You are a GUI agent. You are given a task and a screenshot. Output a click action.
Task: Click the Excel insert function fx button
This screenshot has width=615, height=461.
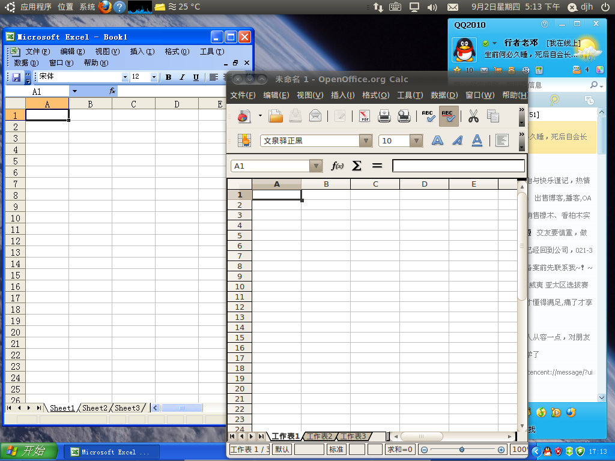pos(112,91)
